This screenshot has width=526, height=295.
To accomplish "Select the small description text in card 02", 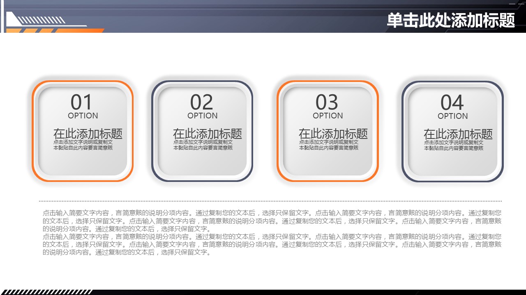I will 203,145.
